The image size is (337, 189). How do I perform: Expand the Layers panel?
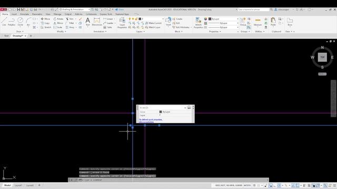pyautogui.click(x=141, y=31)
